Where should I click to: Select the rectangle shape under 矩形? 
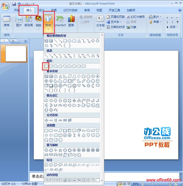[46, 66]
